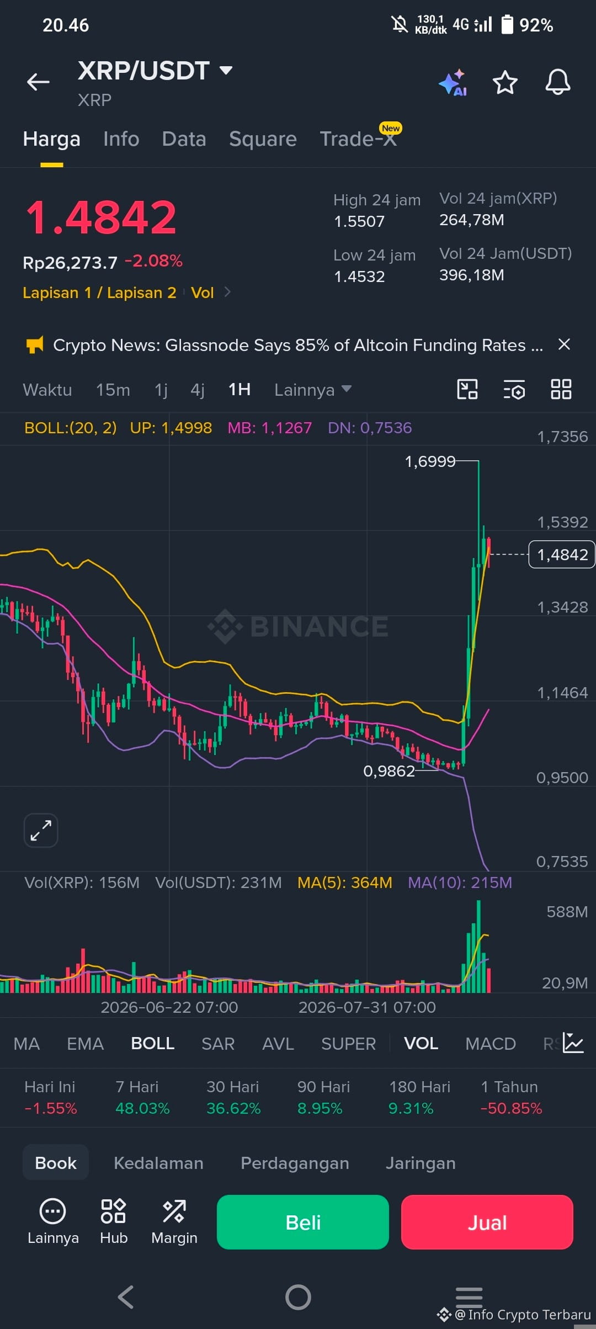Image resolution: width=596 pixels, height=1329 pixels.
Task: Tap the green Beli button
Action: [x=303, y=1222]
